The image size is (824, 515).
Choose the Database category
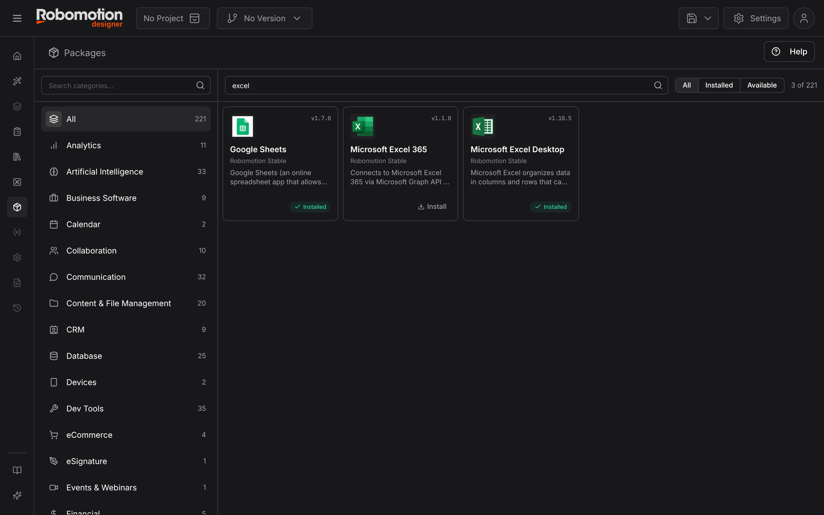(126, 356)
